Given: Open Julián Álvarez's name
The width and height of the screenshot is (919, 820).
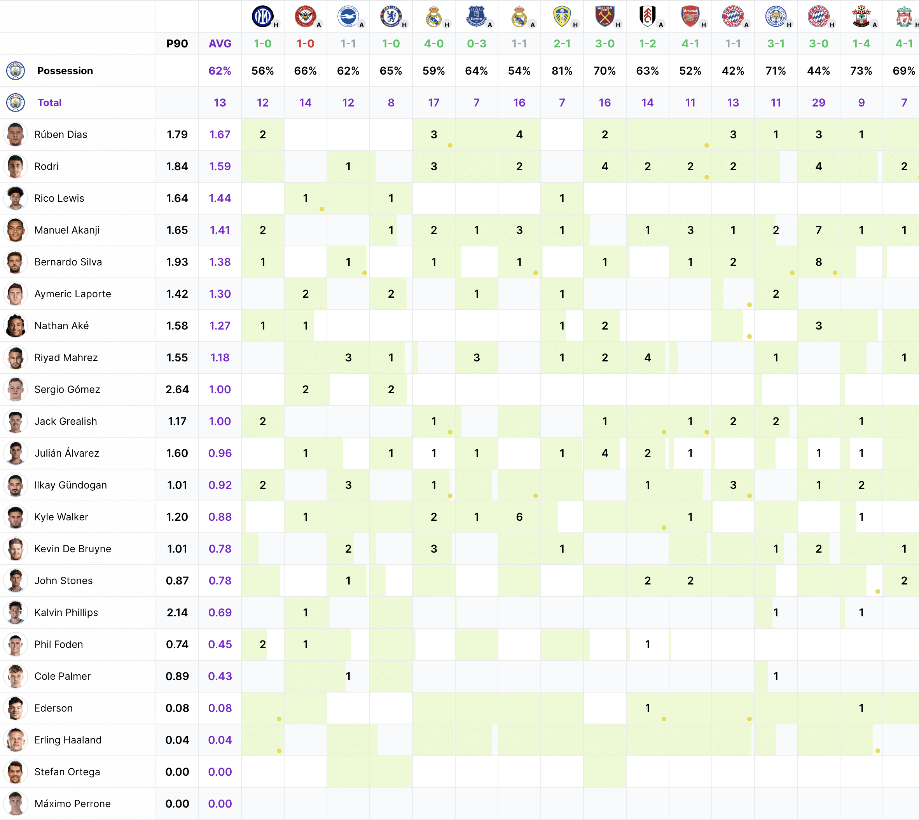Looking at the screenshot, I should 67,453.
